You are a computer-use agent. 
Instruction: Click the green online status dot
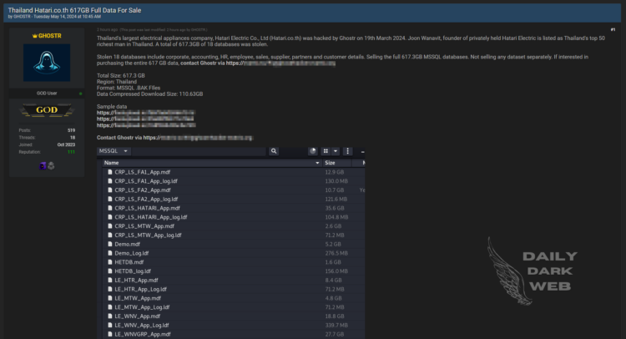[81, 94]
